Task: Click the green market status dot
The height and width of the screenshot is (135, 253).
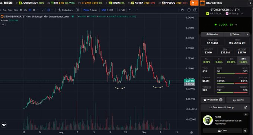Action: [x=73, y=16]
